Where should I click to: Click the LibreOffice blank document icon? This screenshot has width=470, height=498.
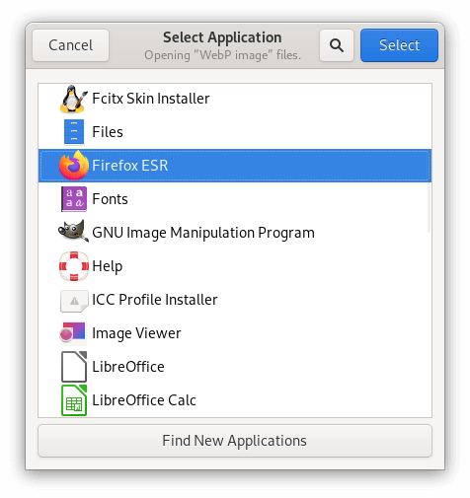(x=74, y=367)
